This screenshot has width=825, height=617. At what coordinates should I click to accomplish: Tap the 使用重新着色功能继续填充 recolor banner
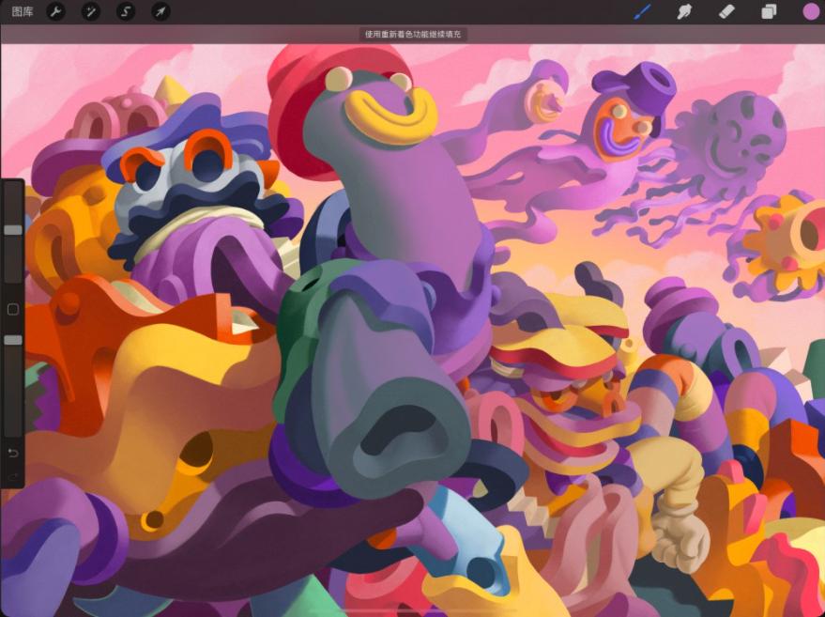(x=413, y=32)
